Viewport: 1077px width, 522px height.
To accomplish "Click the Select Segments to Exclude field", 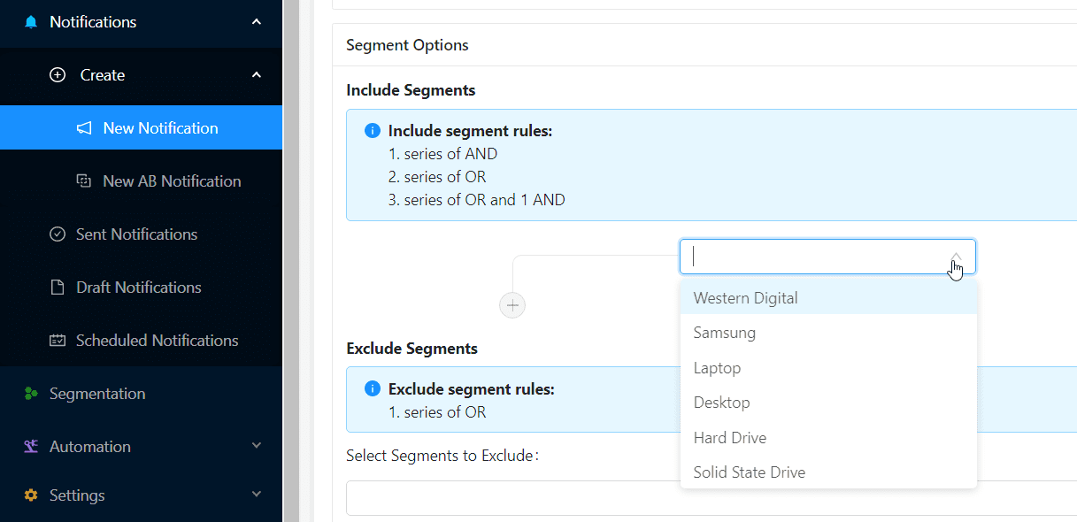I will [708, 498].
